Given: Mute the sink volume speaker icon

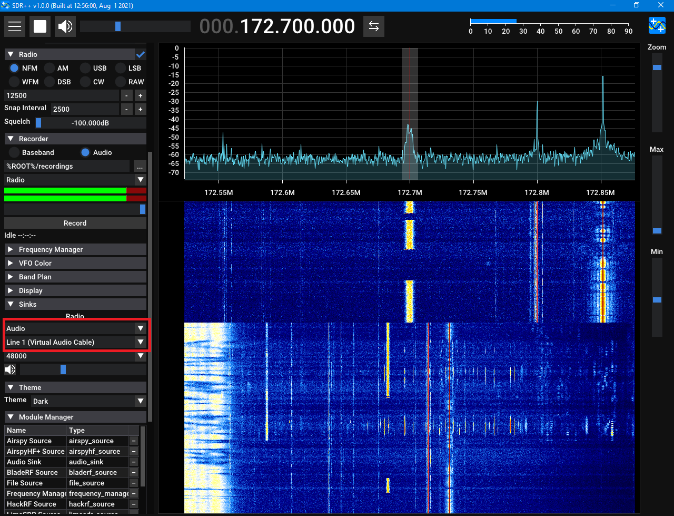Looking at the screenshot, I should coord(10,369).
